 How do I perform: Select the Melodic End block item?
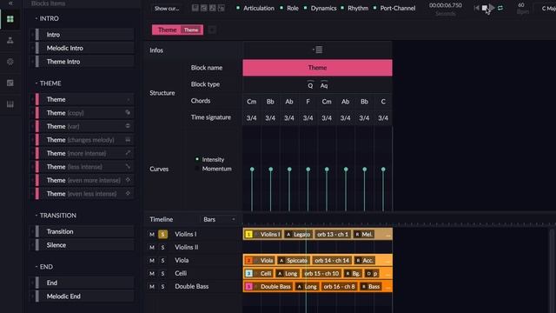[x=85, y=296]
